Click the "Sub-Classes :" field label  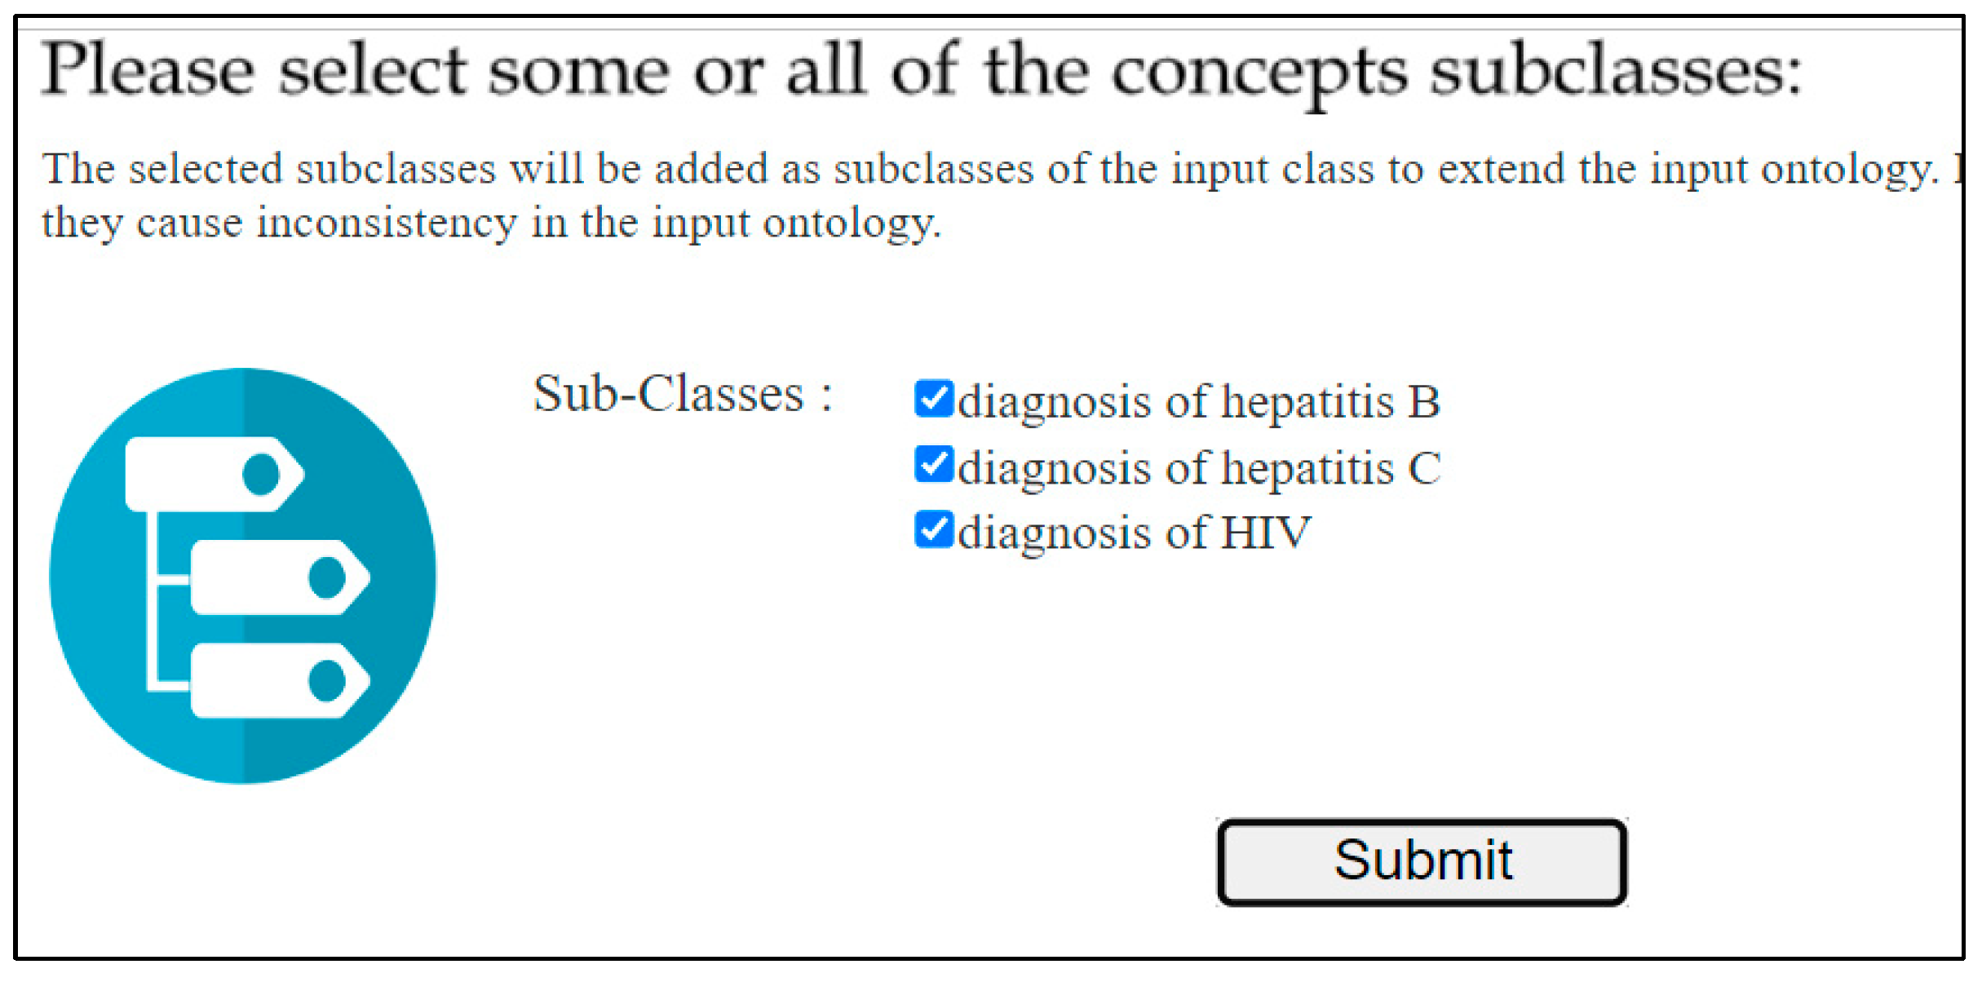point(683,395)
